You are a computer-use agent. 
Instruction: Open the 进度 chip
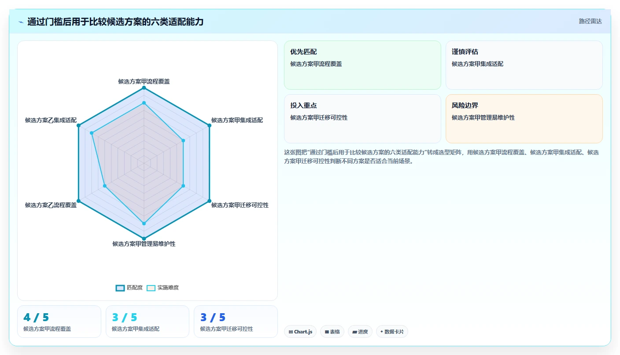(x=360, y=332)
